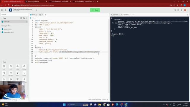
Task: Expand the Console tab dropdown
Action: pos(119,15)
